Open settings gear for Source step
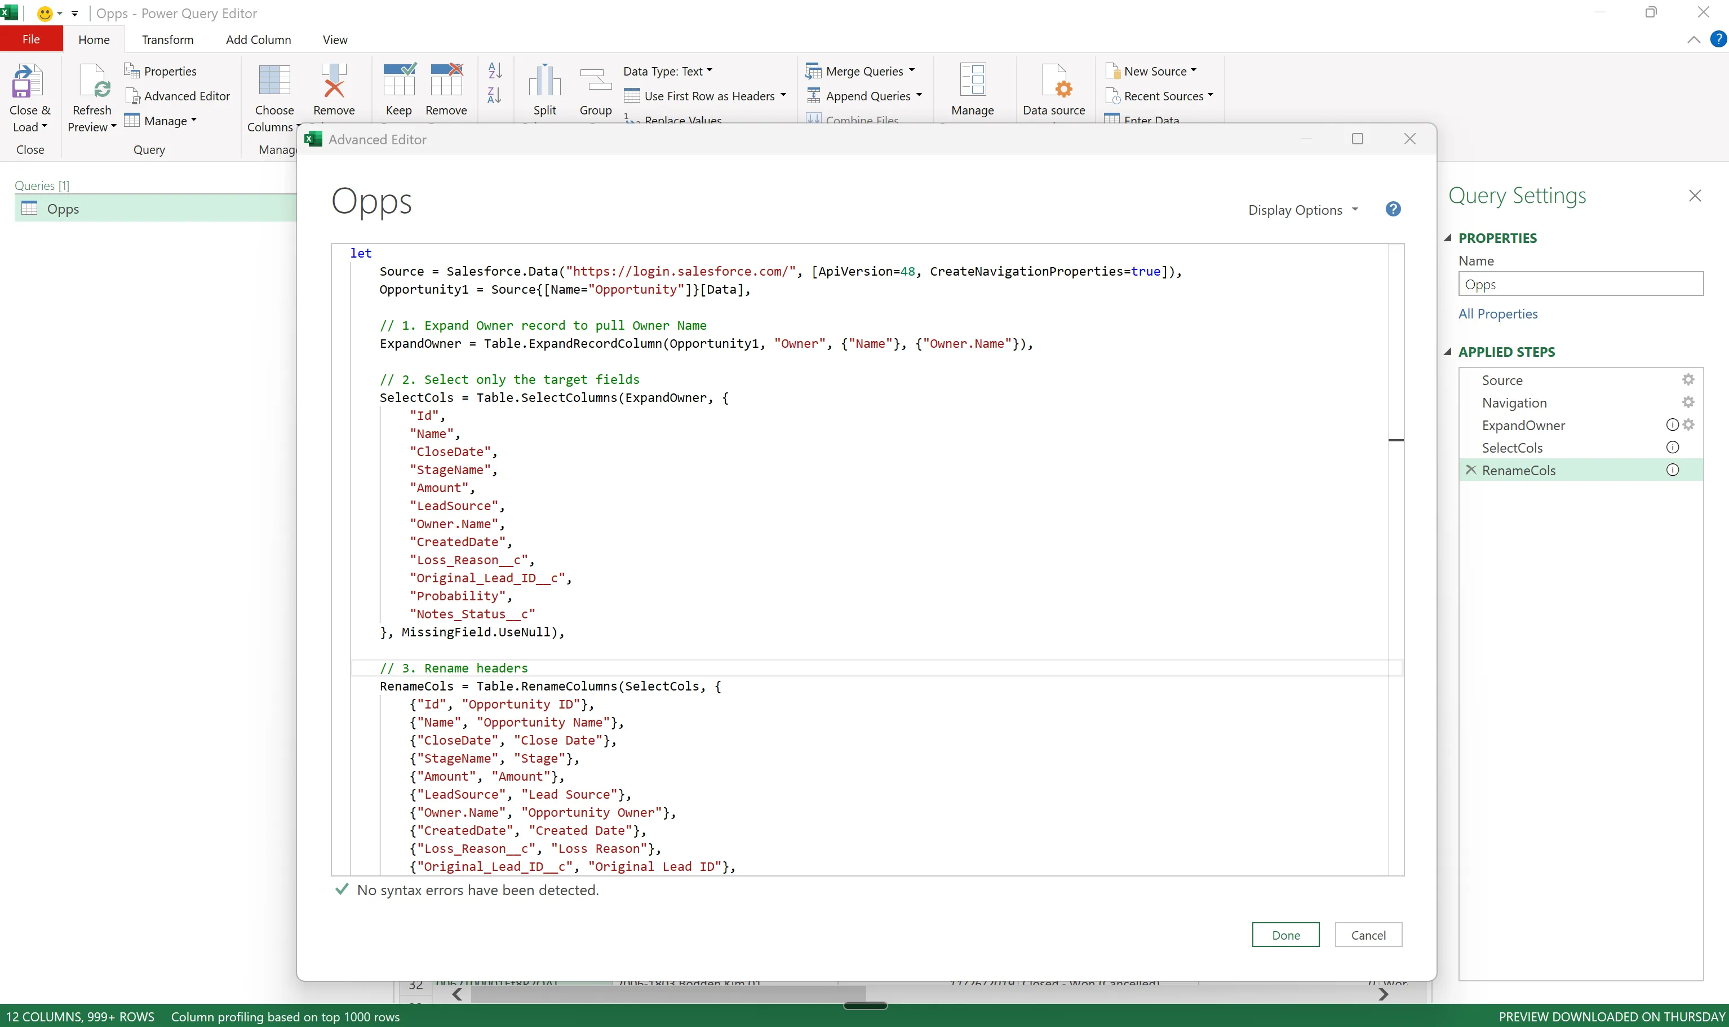Viewport: 1729px width, 1027px height. 1688,379
